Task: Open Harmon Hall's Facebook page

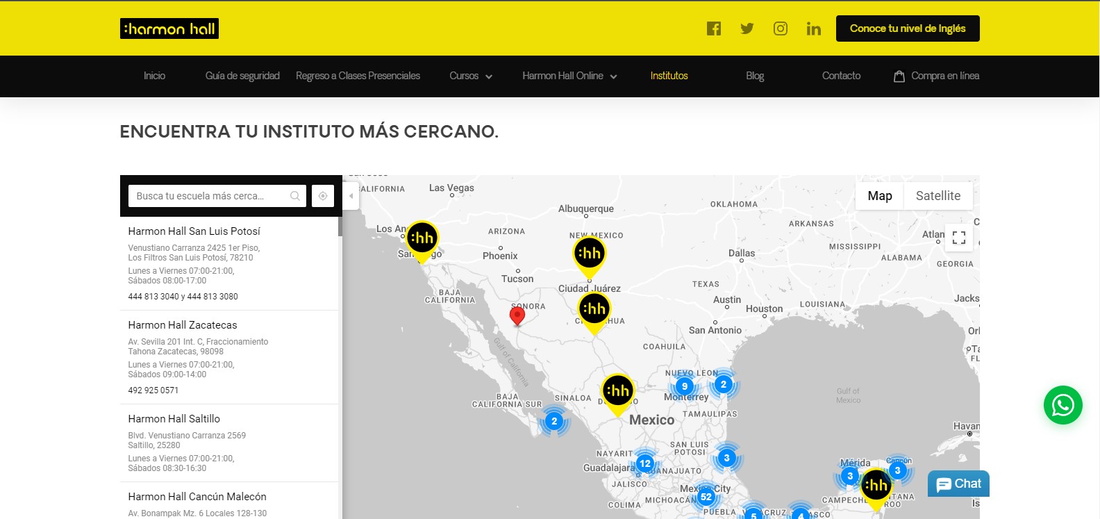Action: (x=714, y=28)
